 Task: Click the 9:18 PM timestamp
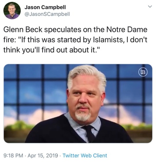coord(13,155)
